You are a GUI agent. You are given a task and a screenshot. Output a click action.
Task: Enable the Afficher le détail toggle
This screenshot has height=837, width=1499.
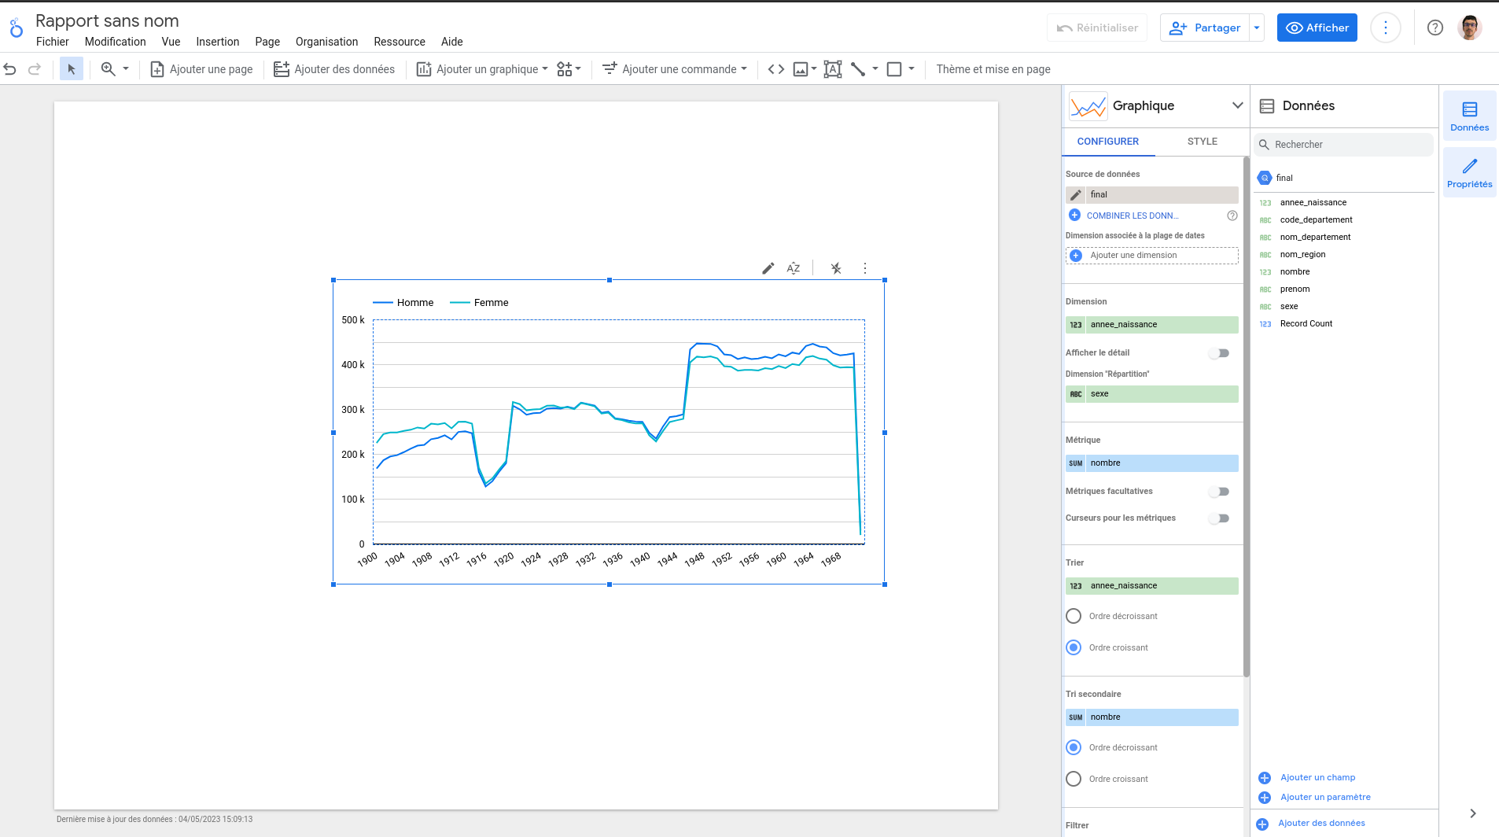coord(1219,353)
